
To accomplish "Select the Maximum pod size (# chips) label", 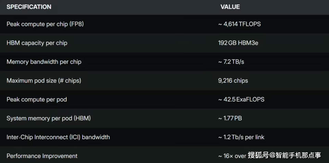I will coord(44,81).
